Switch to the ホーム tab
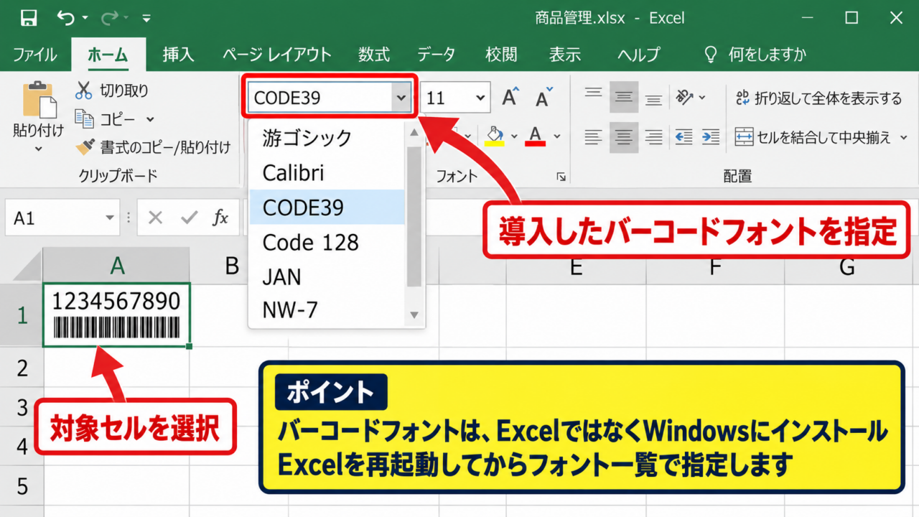 pos(108,54)
